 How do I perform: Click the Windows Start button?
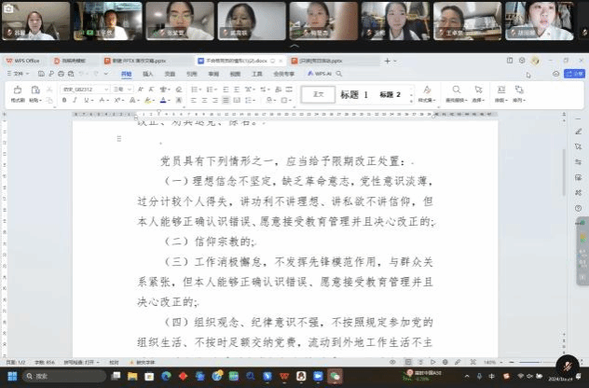(x=11, y=376)
